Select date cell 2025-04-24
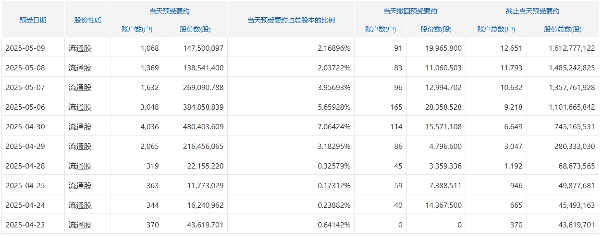602x237 pixels. pos(25,205)
